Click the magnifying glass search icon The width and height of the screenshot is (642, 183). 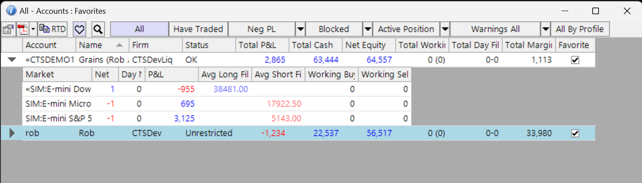click(98, 29)
